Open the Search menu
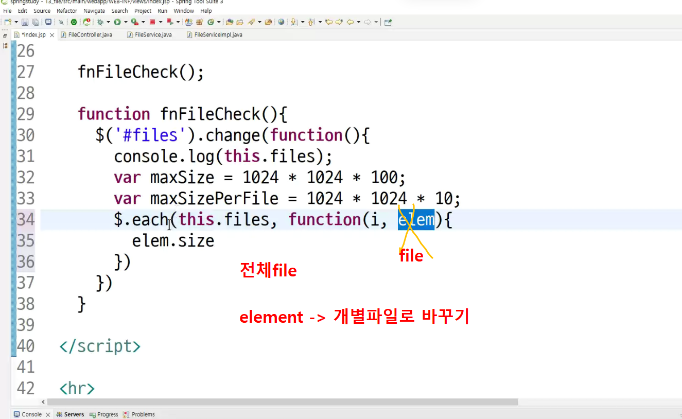Viewport: 682px width, 419px height. click(x=119, y=11)
